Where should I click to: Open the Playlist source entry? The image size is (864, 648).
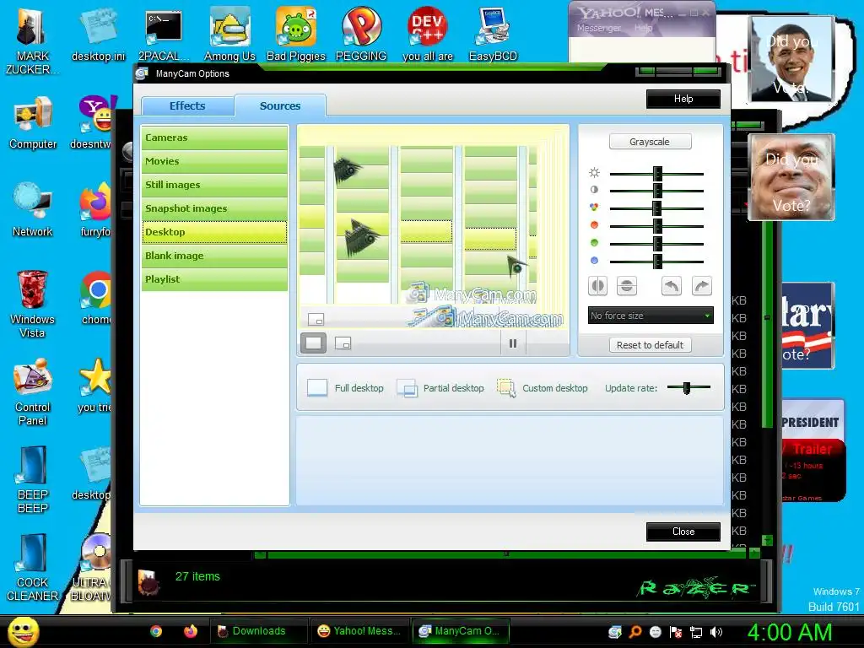click(x=214, y=279)
